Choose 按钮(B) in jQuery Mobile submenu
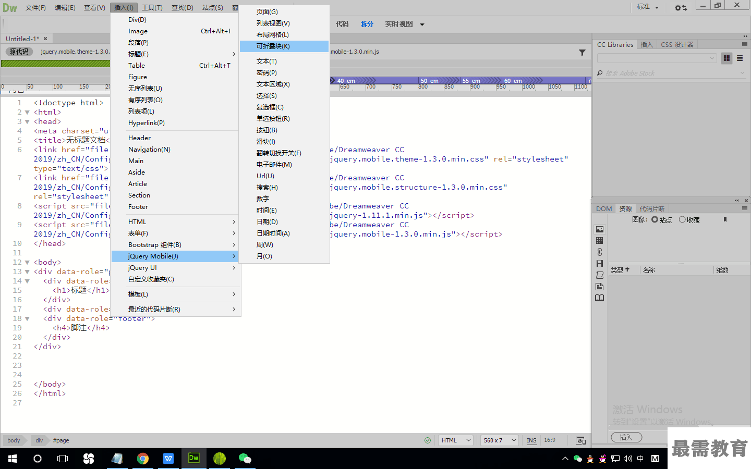Screen dimensions: 751x469 click(x=284, y=130)
